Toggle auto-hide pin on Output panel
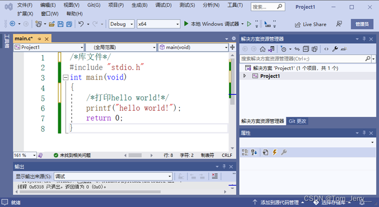 224,166
